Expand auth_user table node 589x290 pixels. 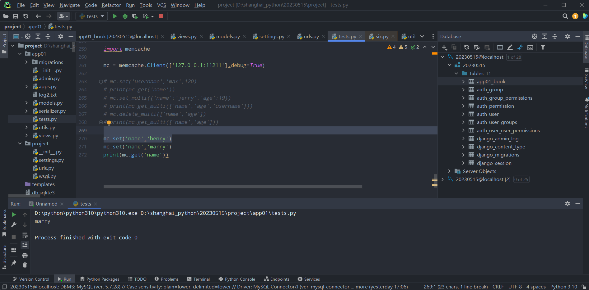463,114
